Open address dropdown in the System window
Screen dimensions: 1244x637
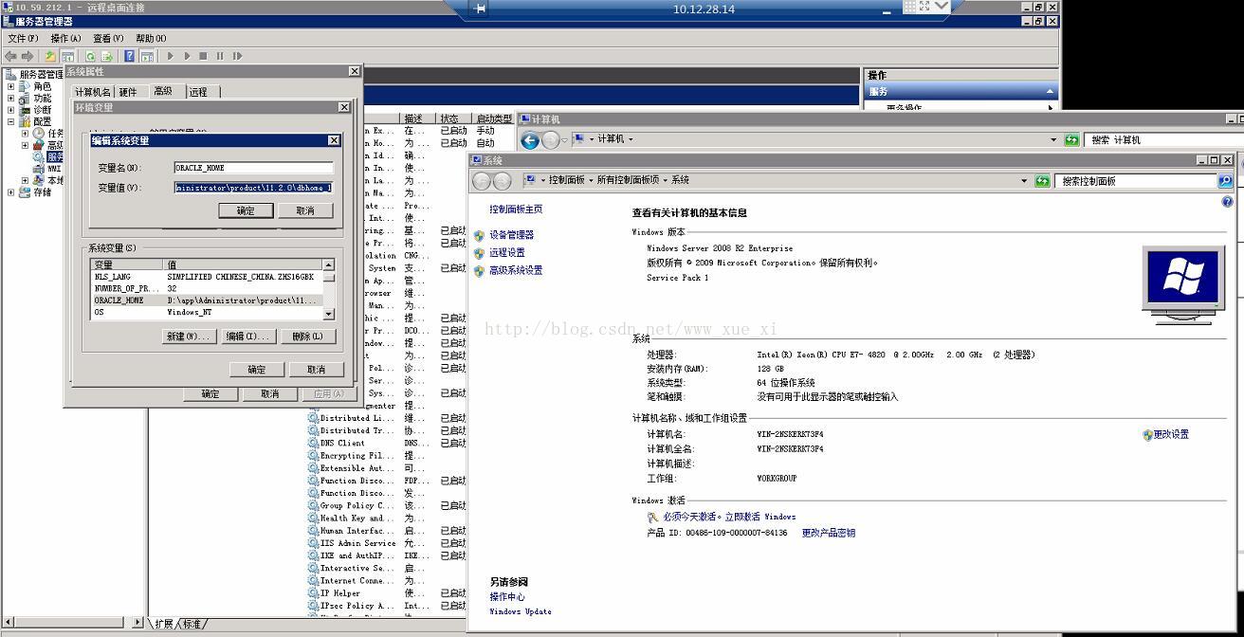click(x=1024, y=180)
